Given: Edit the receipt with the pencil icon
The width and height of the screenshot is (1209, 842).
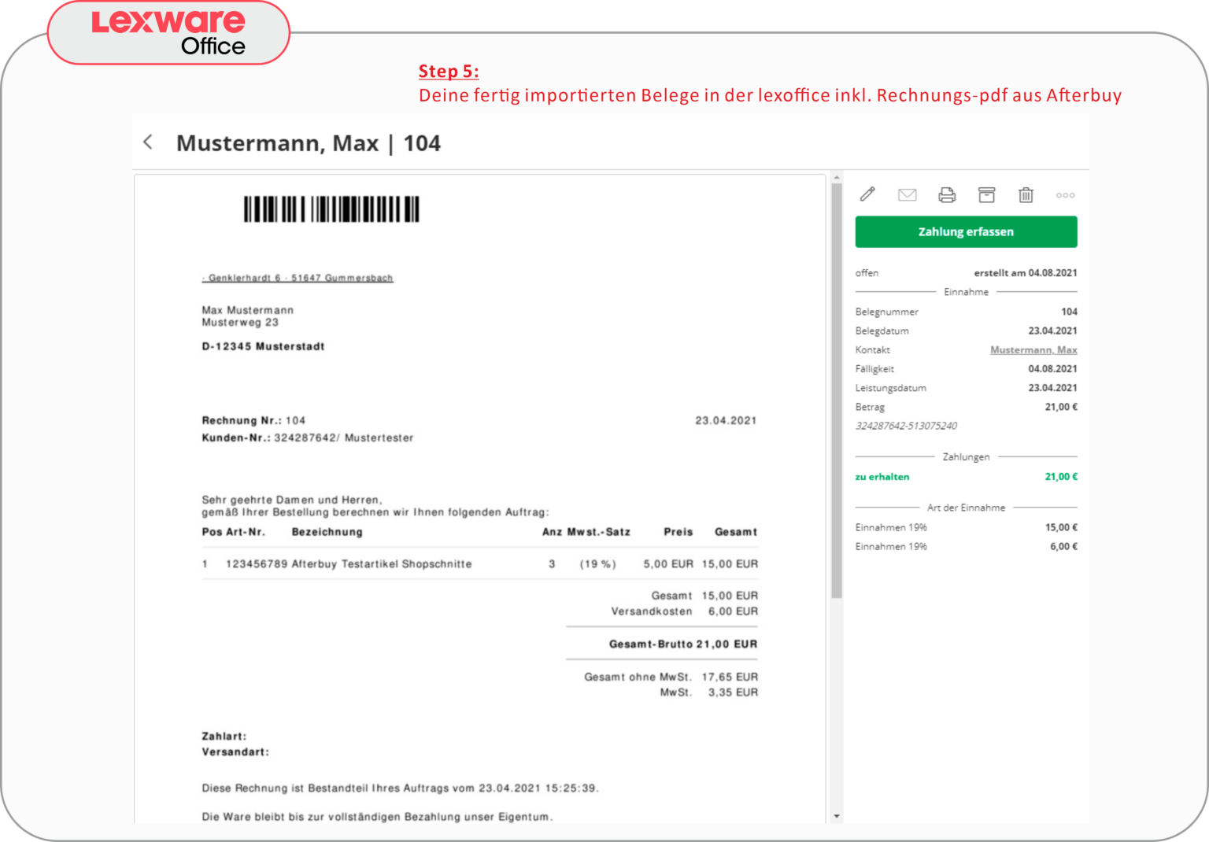Looking at the screenshot, I should click(867, 194).
